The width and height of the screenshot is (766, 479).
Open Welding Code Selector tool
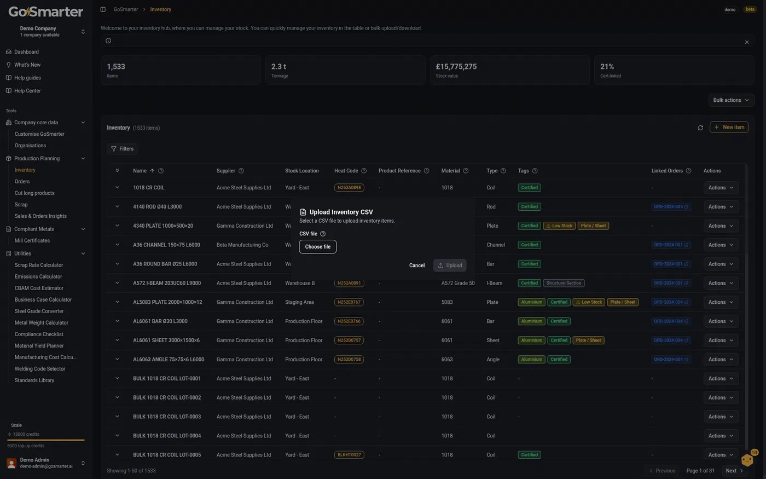tap(40, 369)
